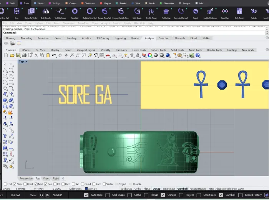
Task: Click the lightbulb hide objects icon
Action: coord(132,55)
